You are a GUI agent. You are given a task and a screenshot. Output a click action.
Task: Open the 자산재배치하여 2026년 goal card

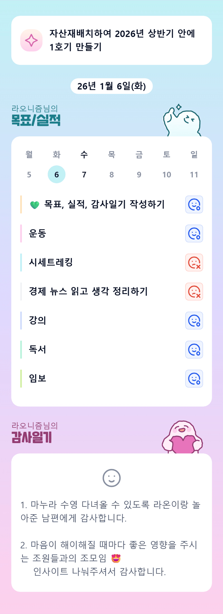pos(122,40)
